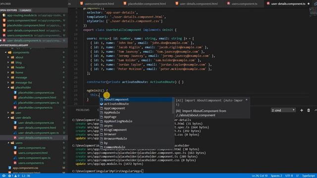The height and width of the screenshot is (178, 317).
Task: Collapse the OPEN EDITORS section header
Action: pos(34,10)
